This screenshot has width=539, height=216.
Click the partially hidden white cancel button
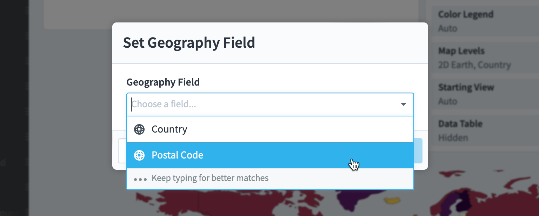point(122,151)
